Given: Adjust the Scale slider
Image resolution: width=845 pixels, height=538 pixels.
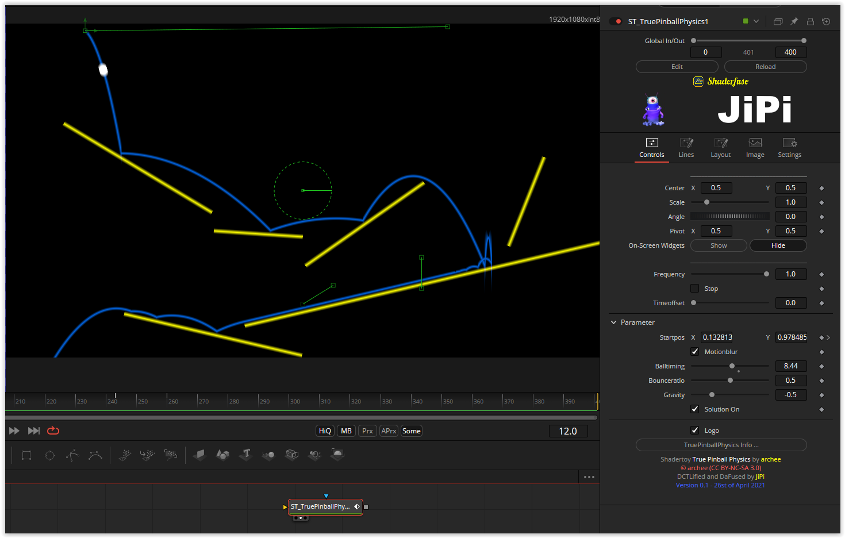Looking at the screenshot, I should pos(730,202).
